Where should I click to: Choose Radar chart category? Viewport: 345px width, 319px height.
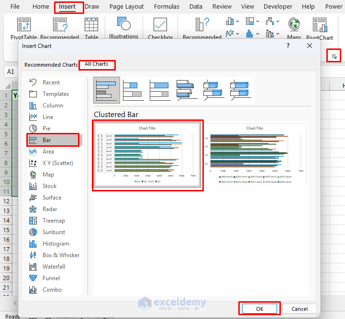(55, 209)
